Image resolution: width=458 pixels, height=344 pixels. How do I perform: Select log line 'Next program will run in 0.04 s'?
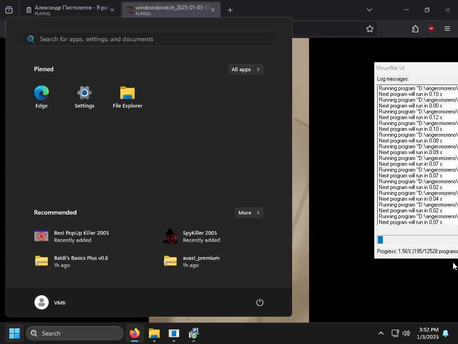pos(411,199)
